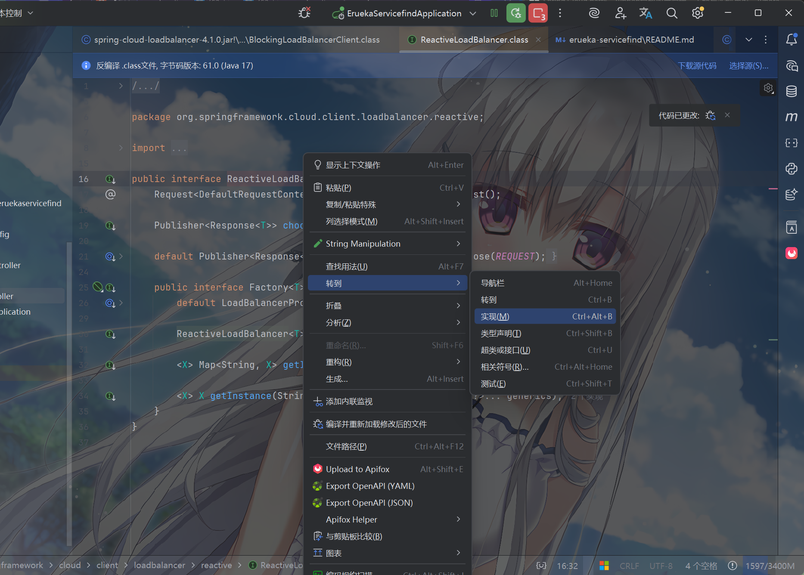
Task: Open the 图表 submenu
Action: (x=388, y=553)
